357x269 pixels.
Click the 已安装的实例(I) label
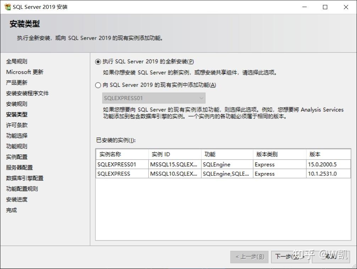(116, 140)
